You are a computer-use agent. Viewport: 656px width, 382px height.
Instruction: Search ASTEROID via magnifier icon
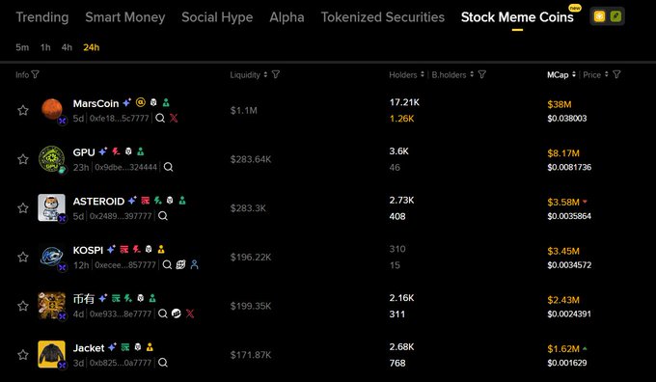[163, 216]
